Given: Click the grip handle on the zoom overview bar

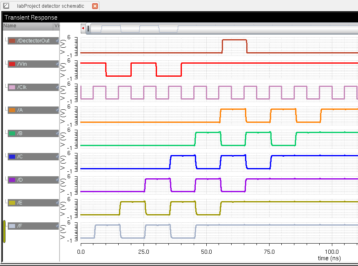Looking at the screenshot, I should click(x=88, y=28).
